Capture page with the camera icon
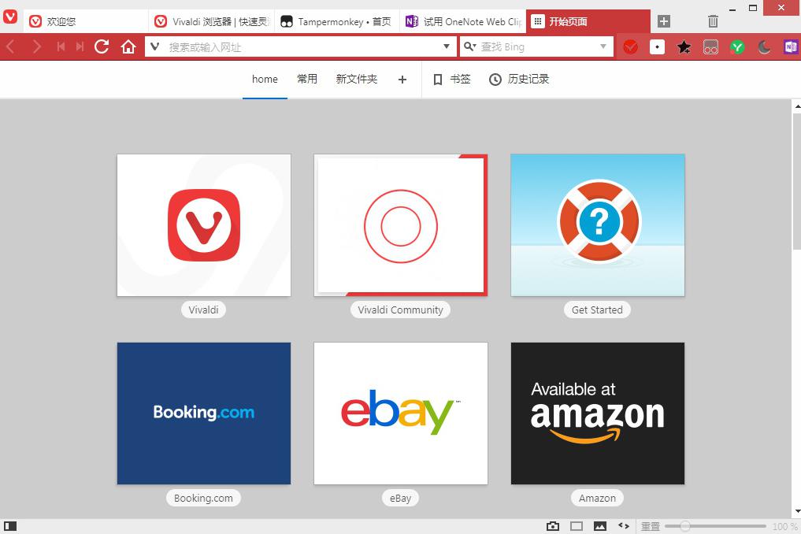The height and width of the screenshot is (534, 801). pyautogui.click(x=553, y=526)
